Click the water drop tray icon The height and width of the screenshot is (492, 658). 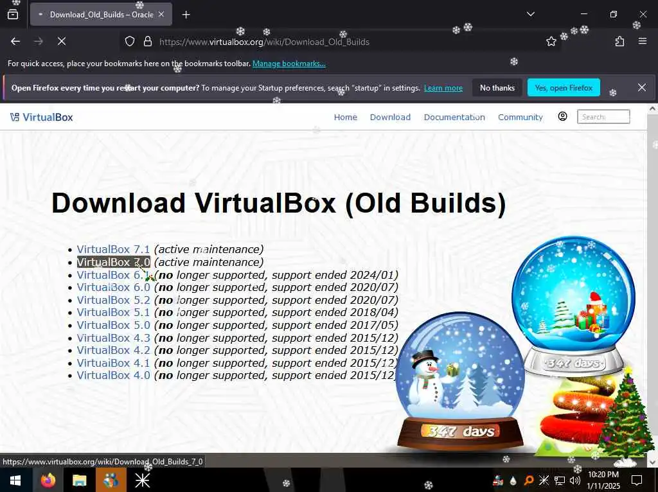pyautogui.click(x=513, y=480)
